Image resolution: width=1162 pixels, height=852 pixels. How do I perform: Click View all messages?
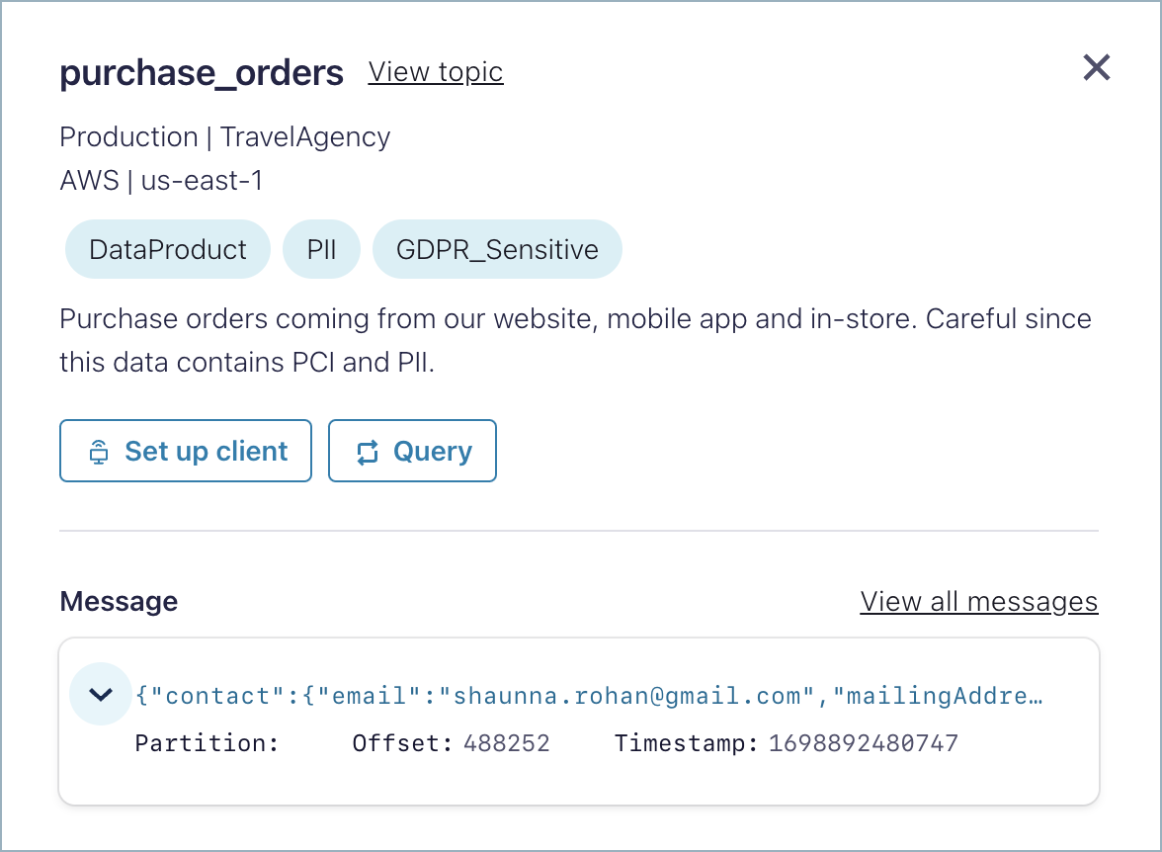pyautogui.click(x=978, y=601)
